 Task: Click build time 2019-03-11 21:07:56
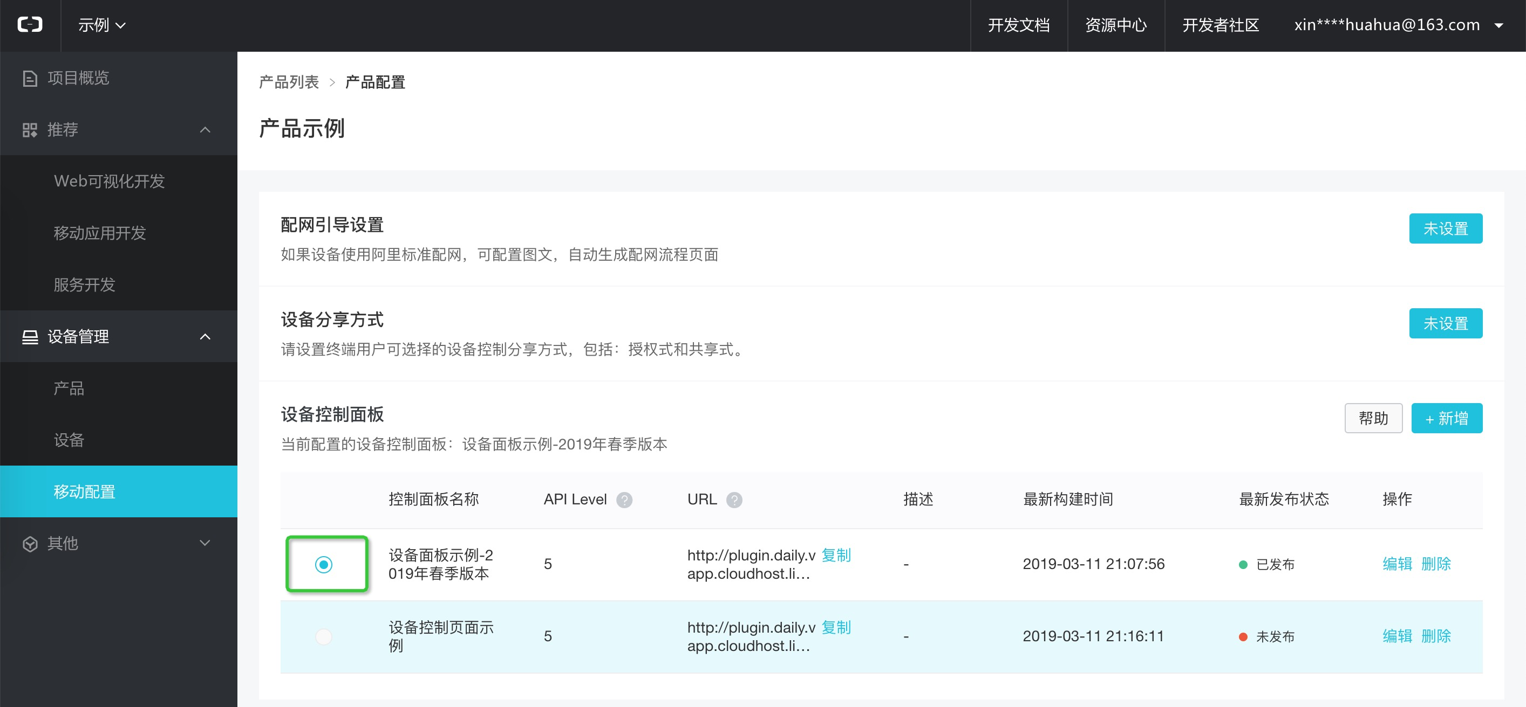tap(1094, 564)
